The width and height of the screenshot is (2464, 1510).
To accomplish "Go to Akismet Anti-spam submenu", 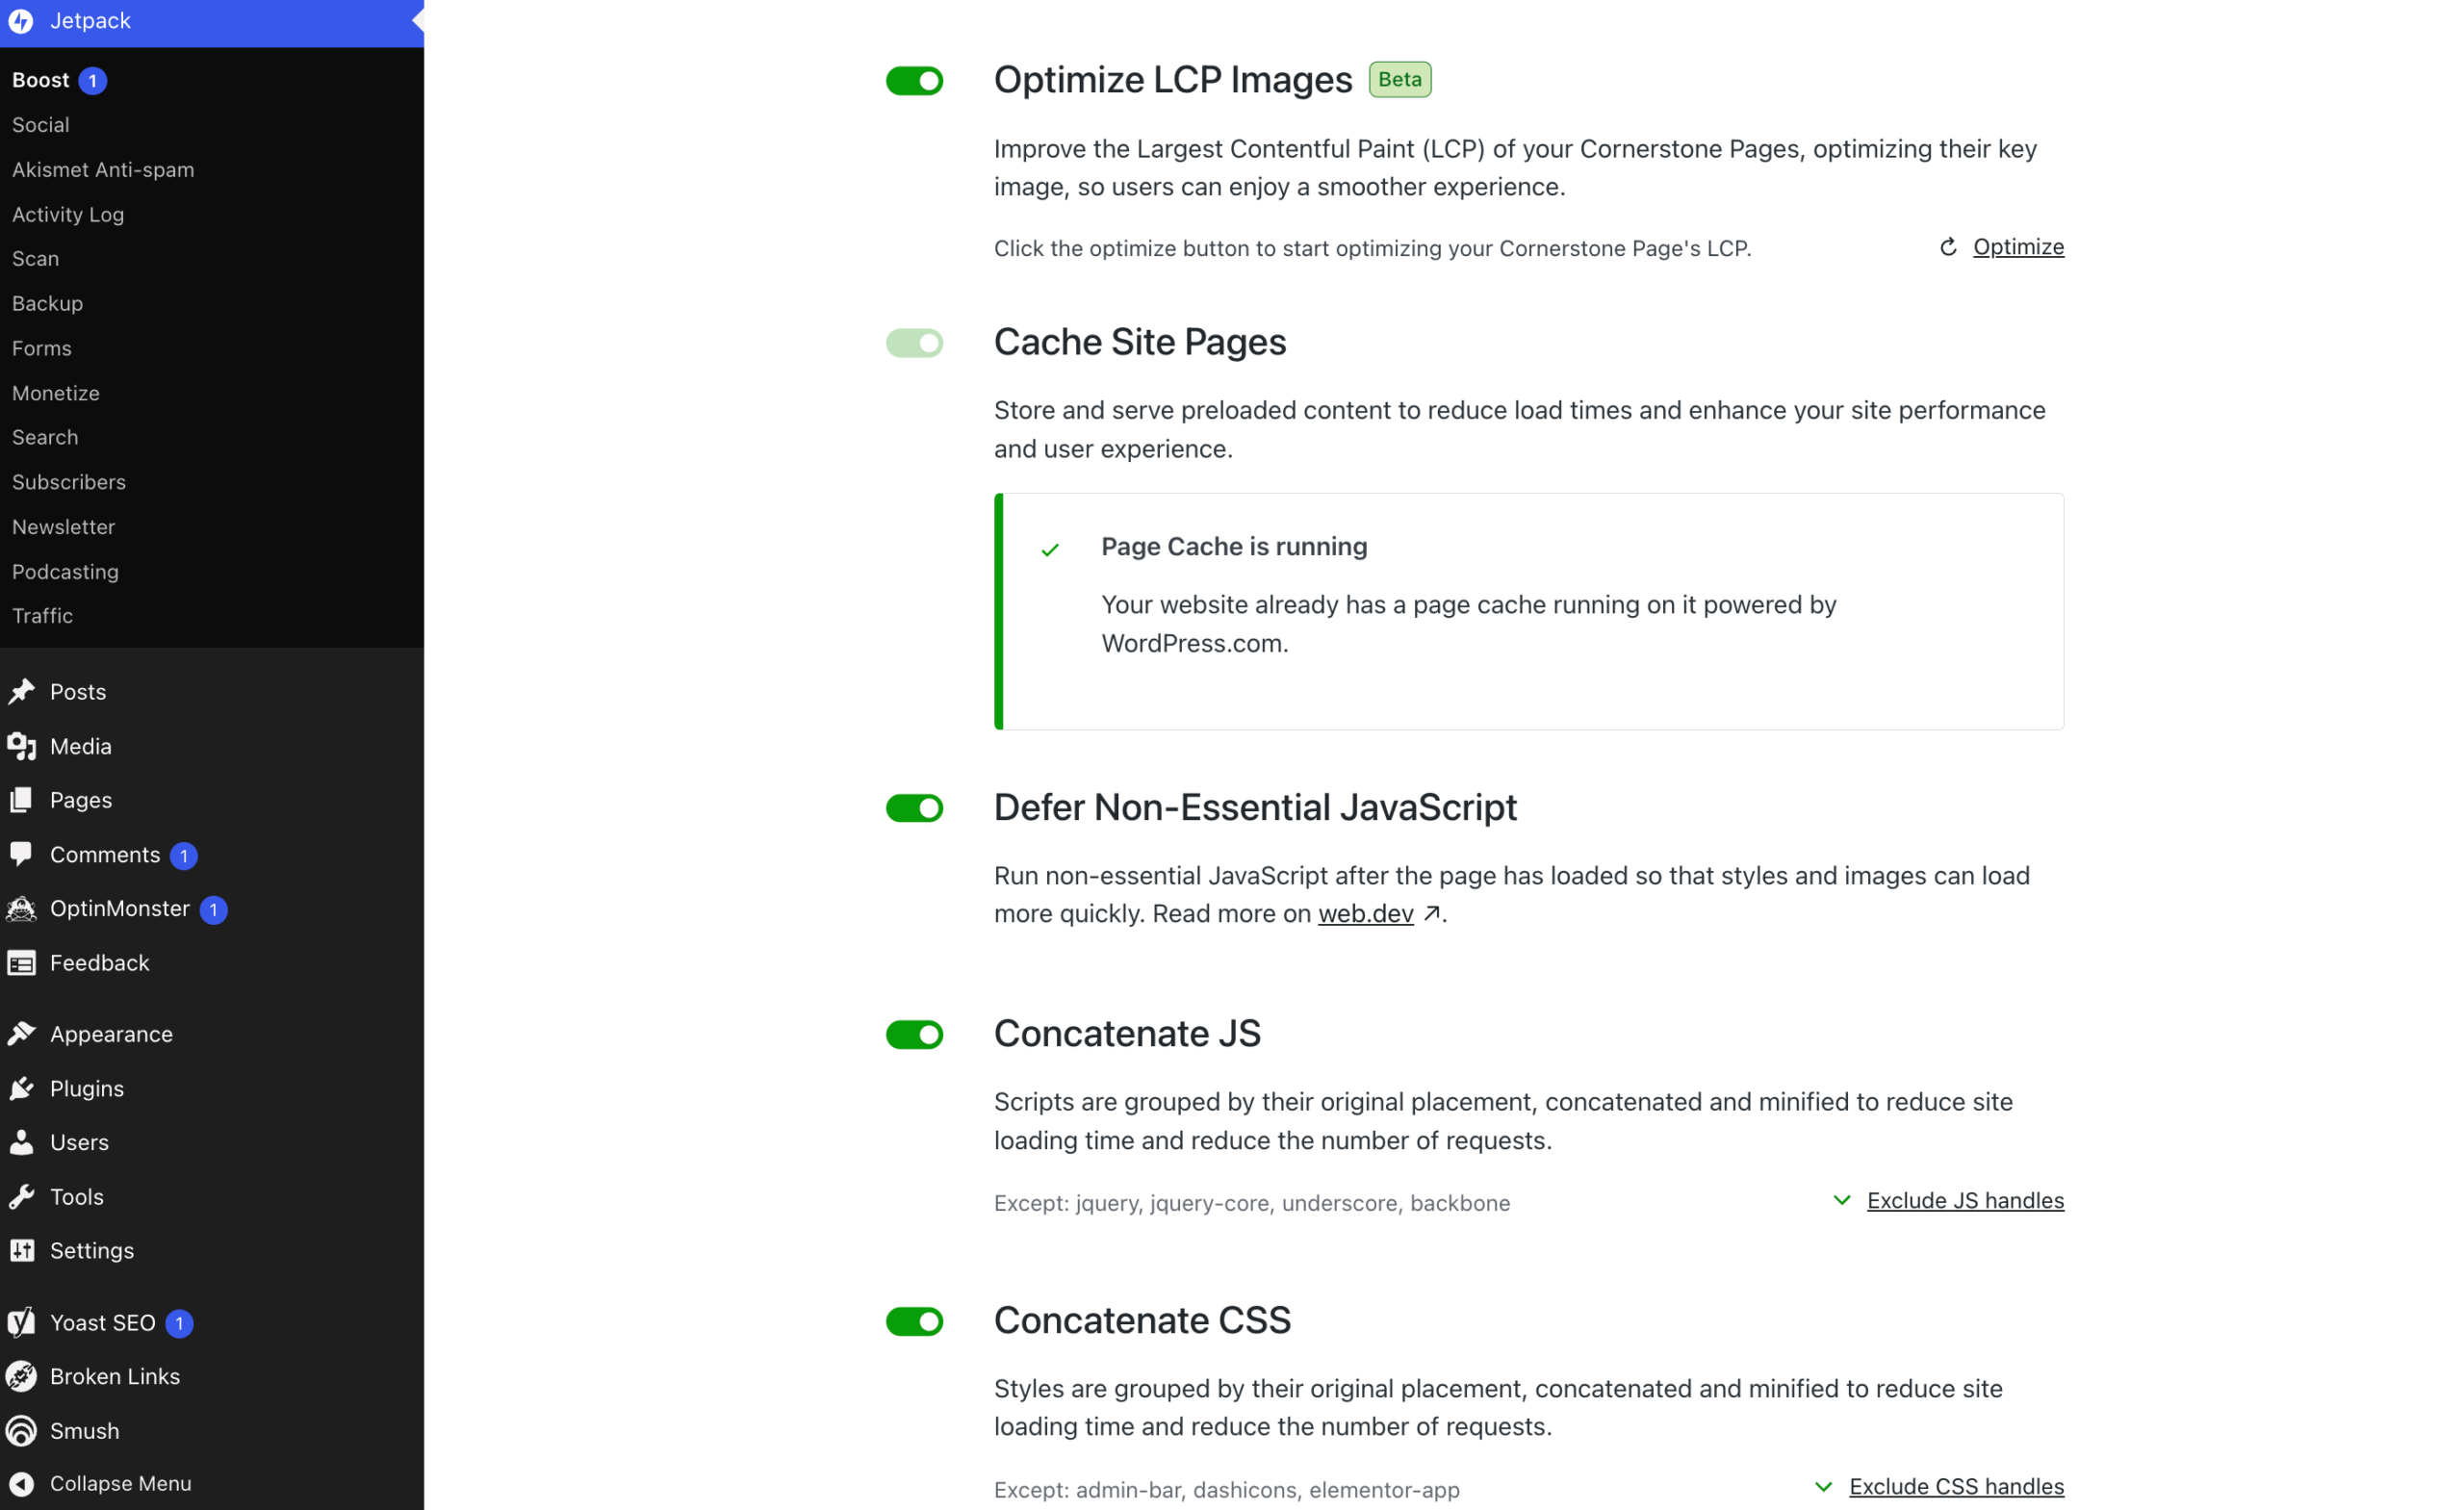I will coord(103,169).
